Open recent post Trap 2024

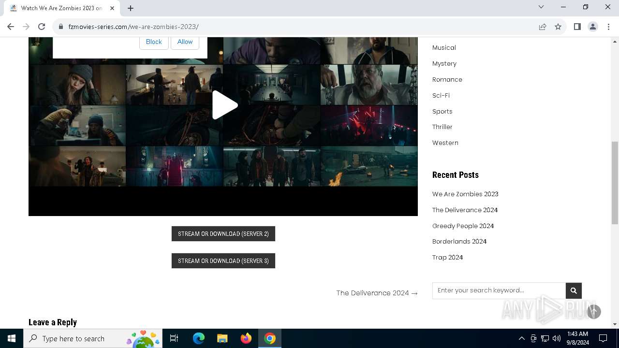(x=447, y=257)
